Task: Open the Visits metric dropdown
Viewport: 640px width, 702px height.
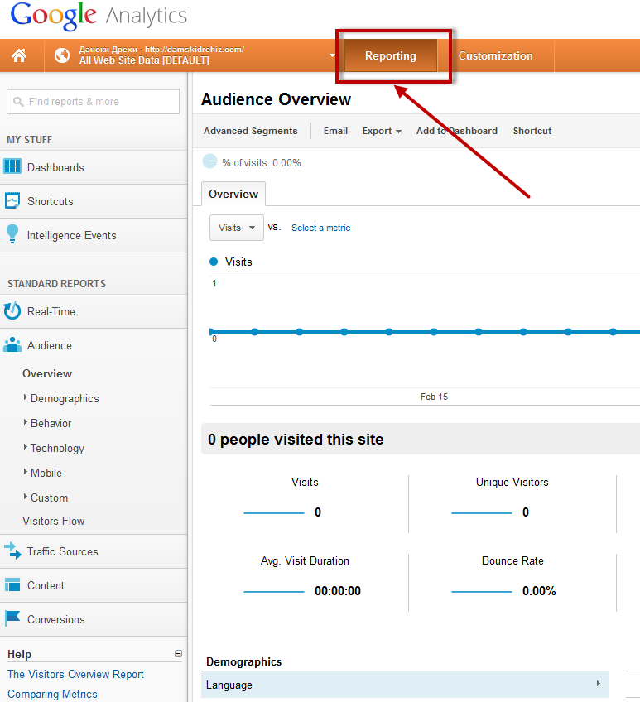Action: point(236,228)
